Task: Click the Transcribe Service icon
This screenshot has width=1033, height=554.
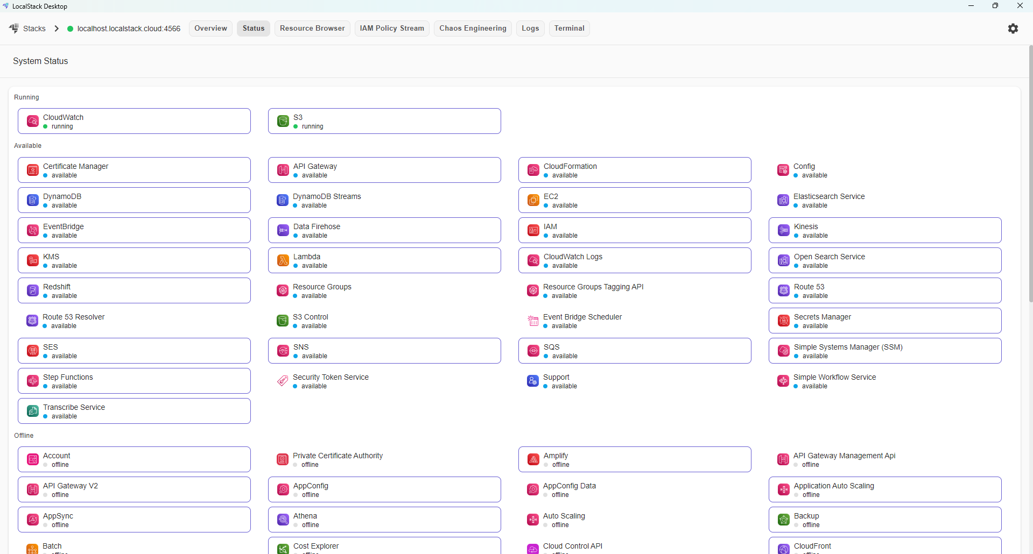Action: [x=33, y=411]
